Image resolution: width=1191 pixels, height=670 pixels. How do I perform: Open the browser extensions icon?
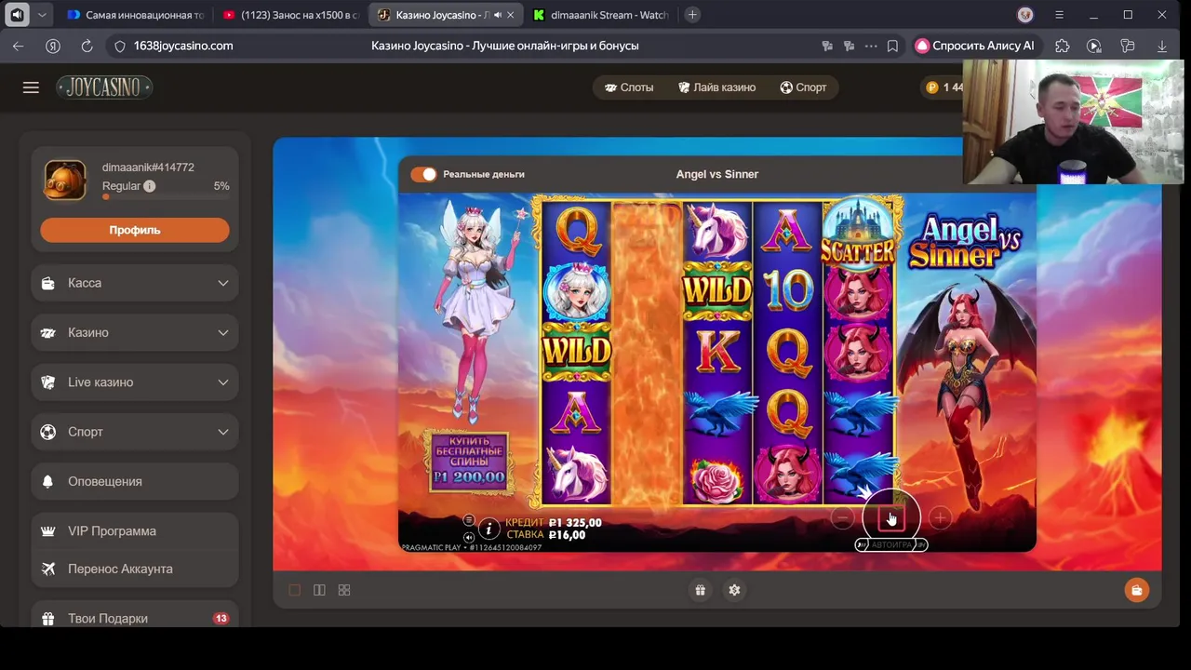pos(1063,46)
